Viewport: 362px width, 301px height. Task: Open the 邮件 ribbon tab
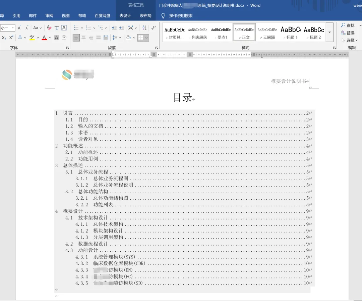pos(33,15)
